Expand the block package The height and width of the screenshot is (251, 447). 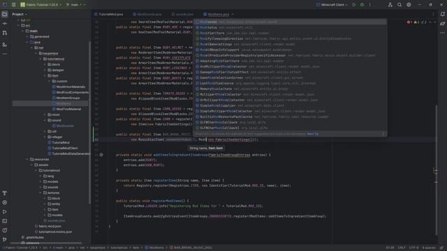(x=45, y=65)
